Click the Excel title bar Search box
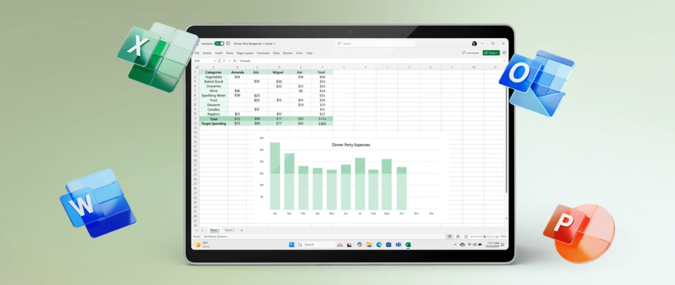675x285 pixels. 375,44
